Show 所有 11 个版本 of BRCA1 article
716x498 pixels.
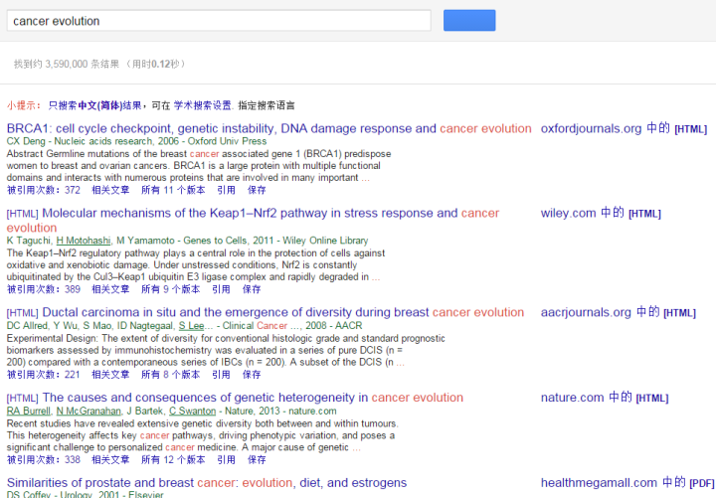click(173, 190)
